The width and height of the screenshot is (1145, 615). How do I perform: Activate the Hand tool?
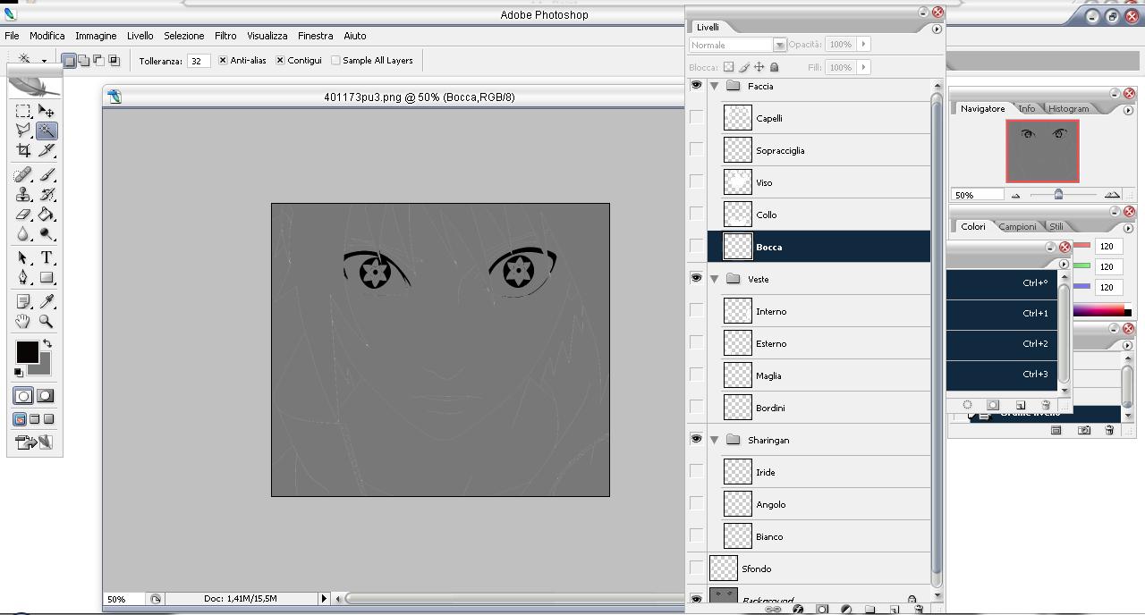(23, 321)
